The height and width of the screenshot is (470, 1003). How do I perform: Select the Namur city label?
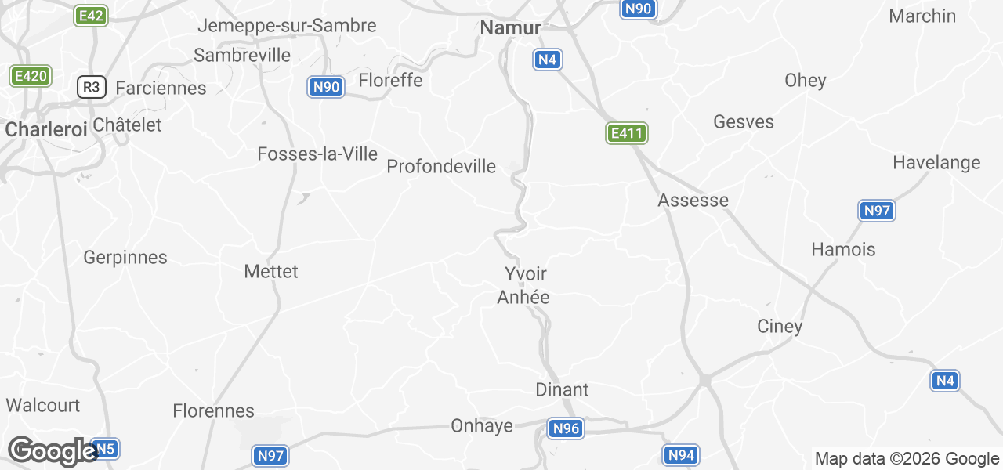pos(510,28)
